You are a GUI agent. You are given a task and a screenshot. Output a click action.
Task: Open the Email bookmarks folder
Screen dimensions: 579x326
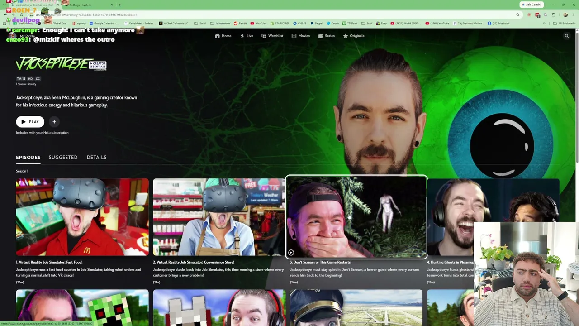pyautogui.click(x=200, y=24)
